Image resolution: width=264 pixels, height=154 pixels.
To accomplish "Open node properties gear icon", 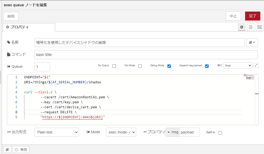I will click(242, 27).
